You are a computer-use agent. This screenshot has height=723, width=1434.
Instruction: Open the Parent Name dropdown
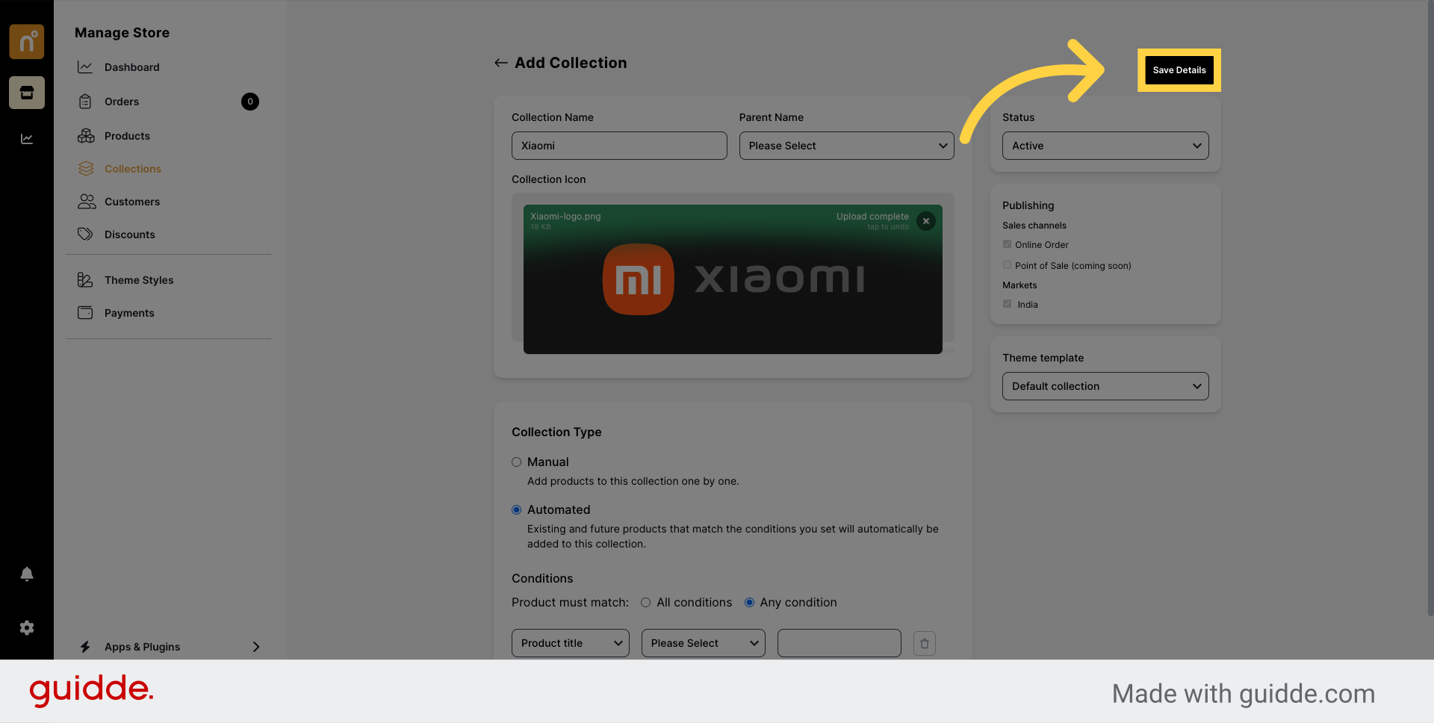pyautogui.click(x=847, y=146)
